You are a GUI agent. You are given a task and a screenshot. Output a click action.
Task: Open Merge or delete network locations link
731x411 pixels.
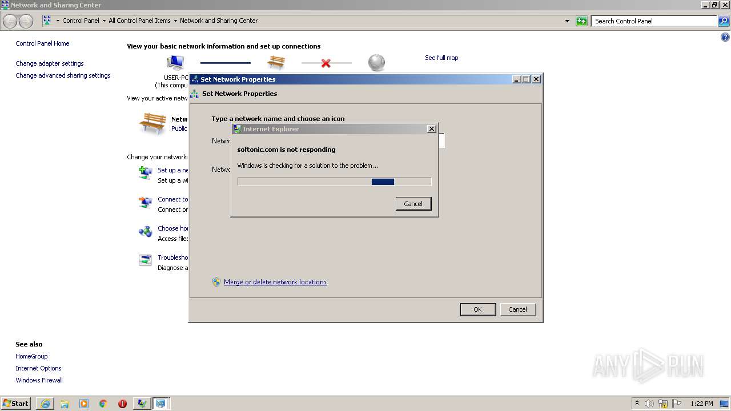pyautogui.click(x=275, y=282)
